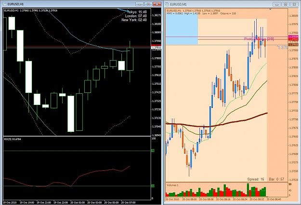
Task: Click price 1.38180 on H1 axis
Action: click(x=157, y=24)
